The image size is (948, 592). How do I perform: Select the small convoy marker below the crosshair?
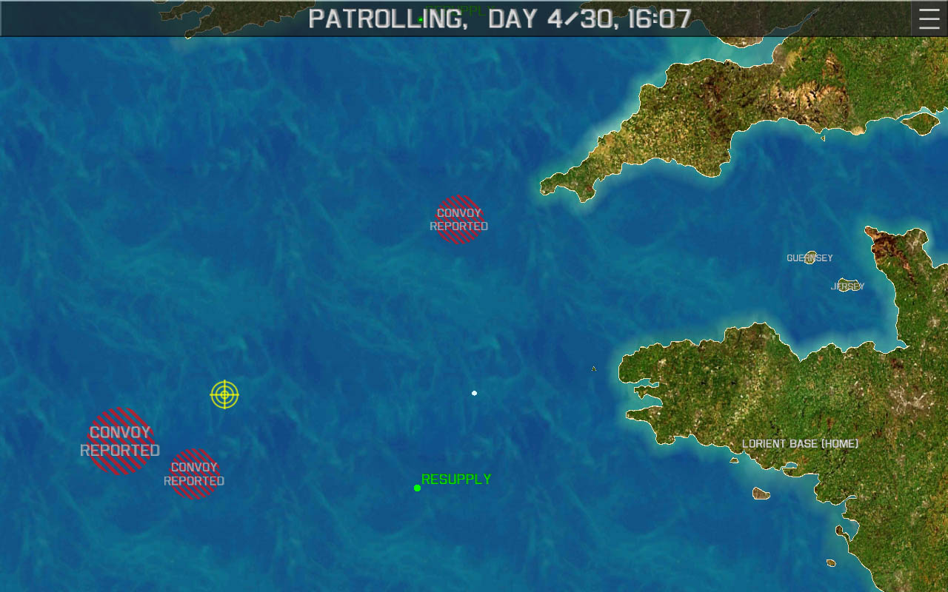coord(194,474)
